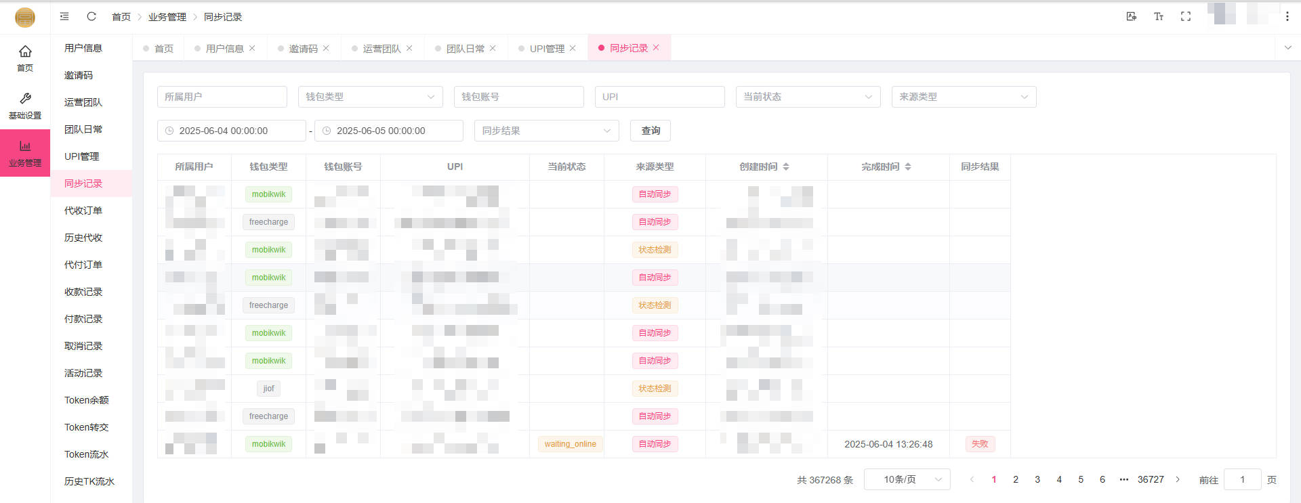
Task: Open the 当前状态 dropdown filter
Action: [x=808, y=97]
